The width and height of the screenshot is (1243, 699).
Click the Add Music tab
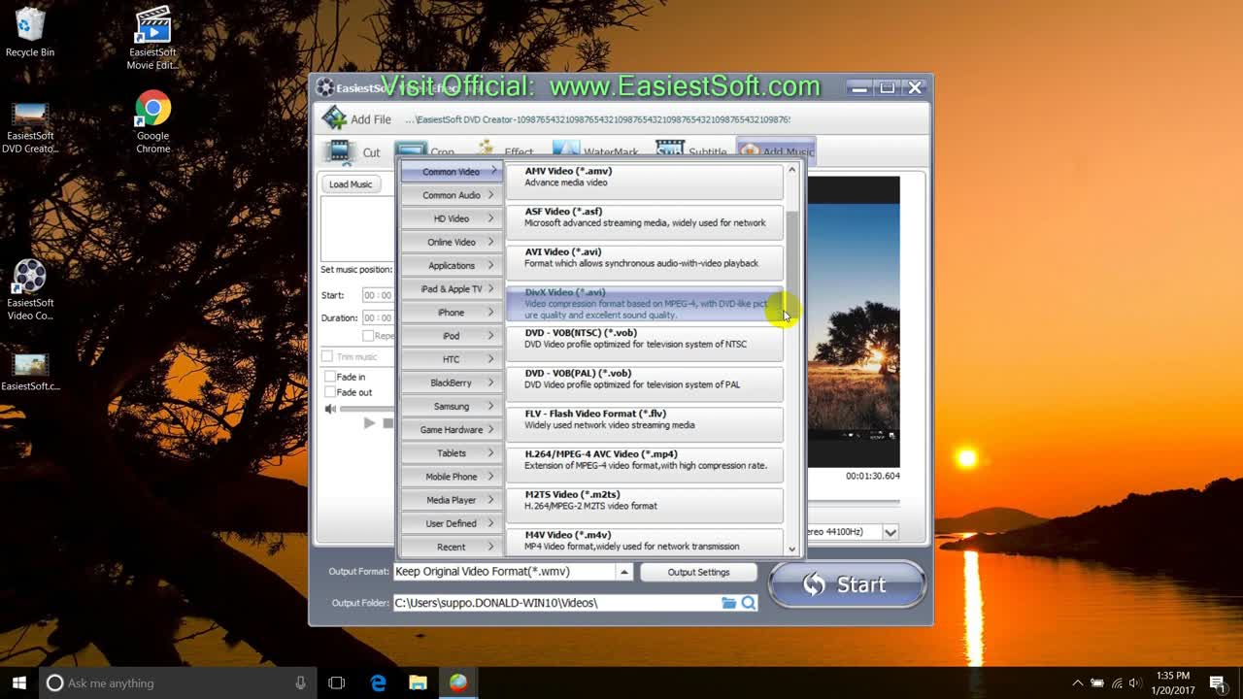[x=776, y=150]
